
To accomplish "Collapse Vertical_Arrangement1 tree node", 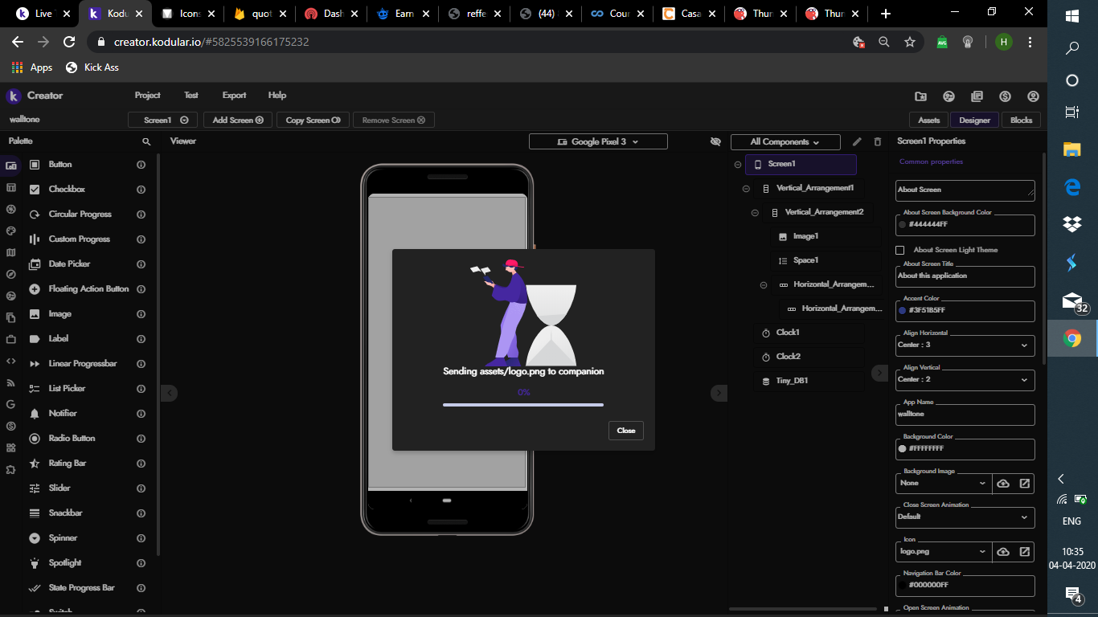I will point(746,189).
